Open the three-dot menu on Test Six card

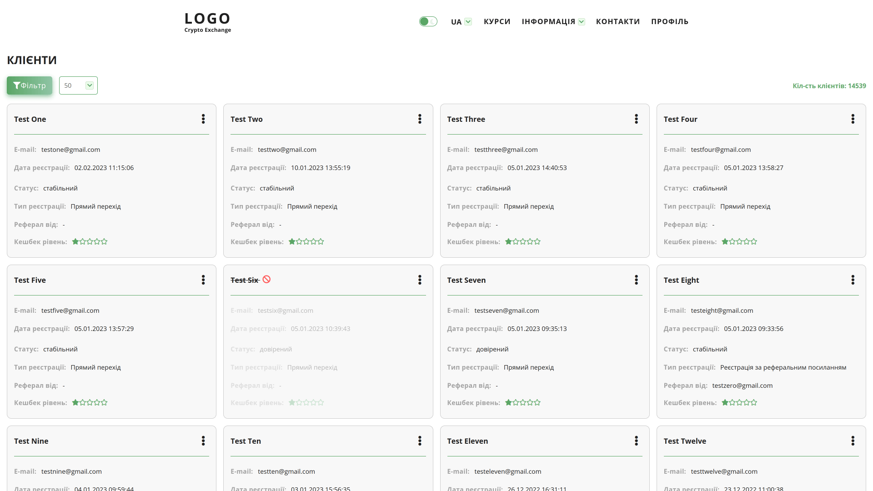420,280
